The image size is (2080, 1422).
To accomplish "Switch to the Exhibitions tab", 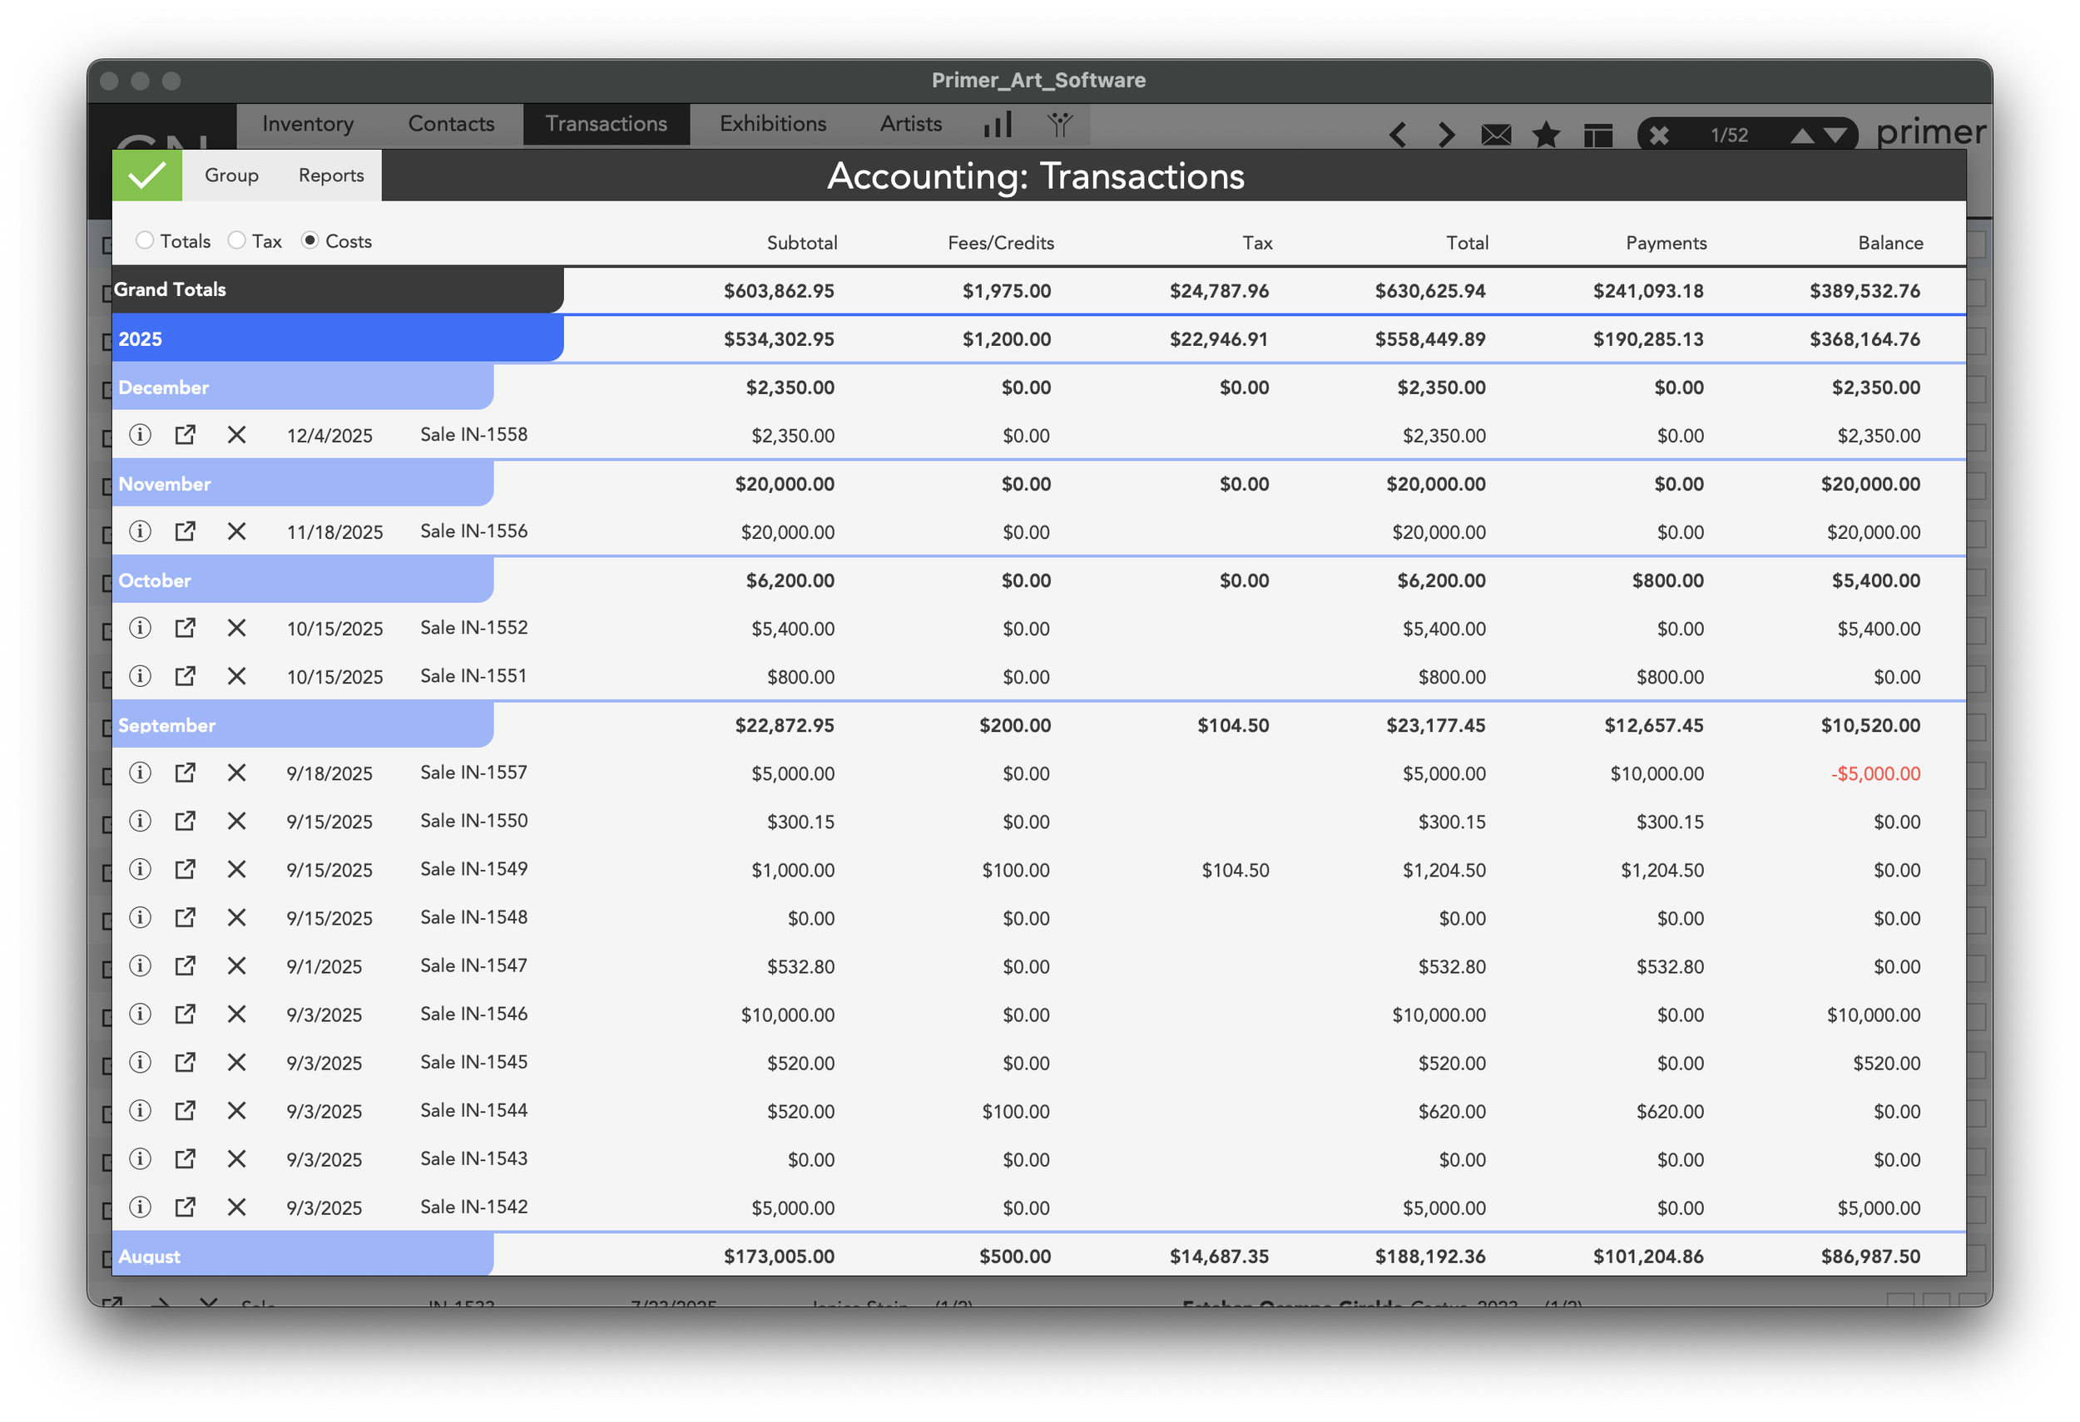I will (771, 123).
